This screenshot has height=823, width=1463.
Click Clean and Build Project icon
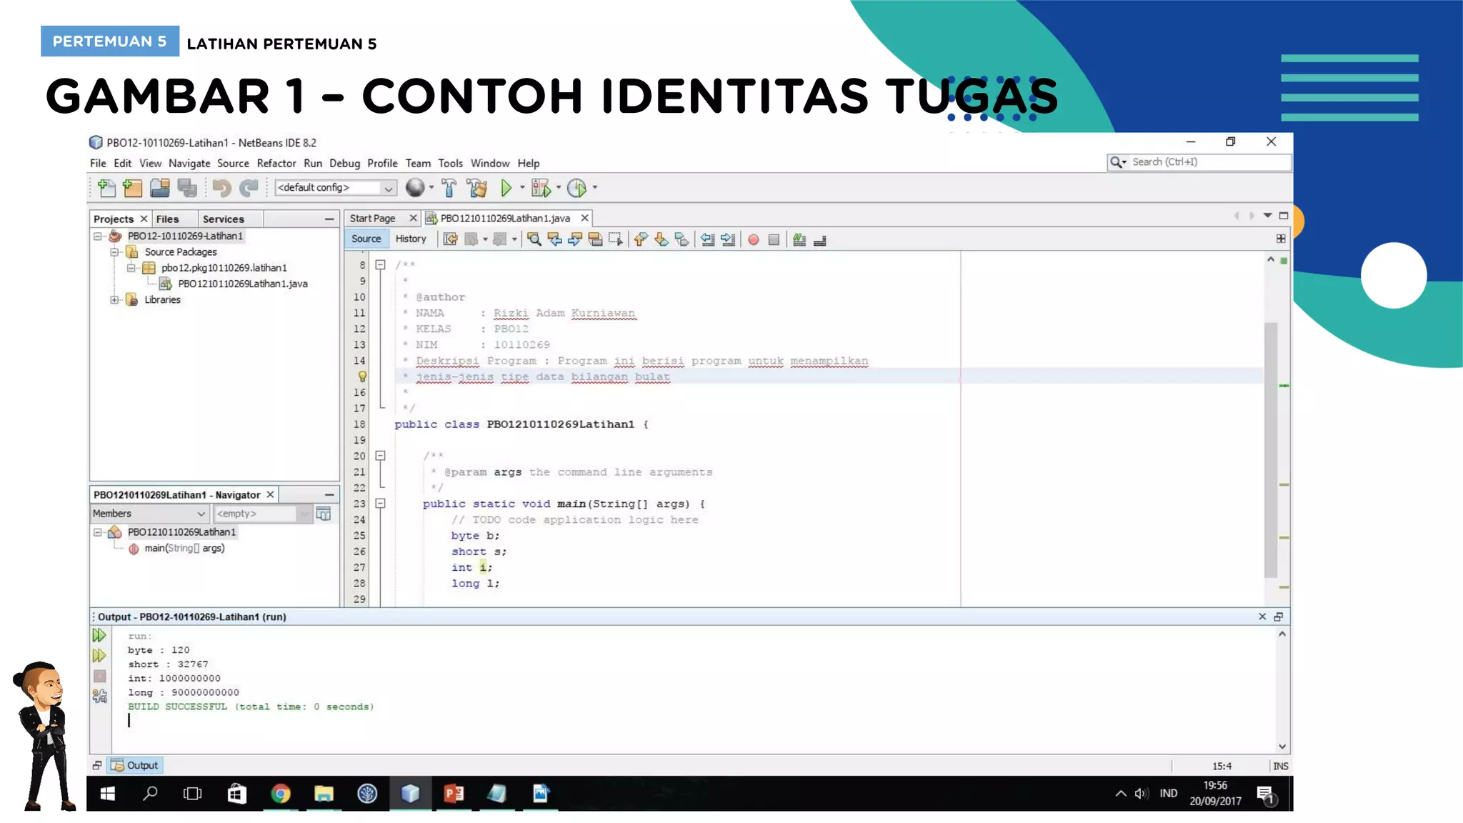pos(476,188)
